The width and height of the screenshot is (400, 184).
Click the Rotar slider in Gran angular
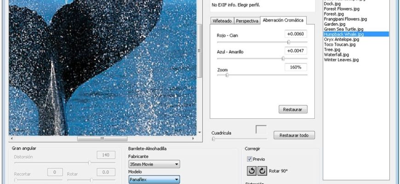(x=91, y=180)
